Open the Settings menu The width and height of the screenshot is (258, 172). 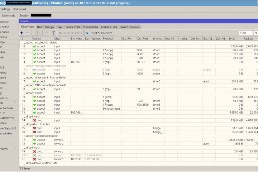coord(5,9)
